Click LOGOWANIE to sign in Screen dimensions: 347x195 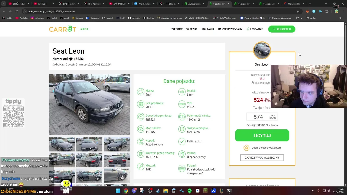[255, 29]
